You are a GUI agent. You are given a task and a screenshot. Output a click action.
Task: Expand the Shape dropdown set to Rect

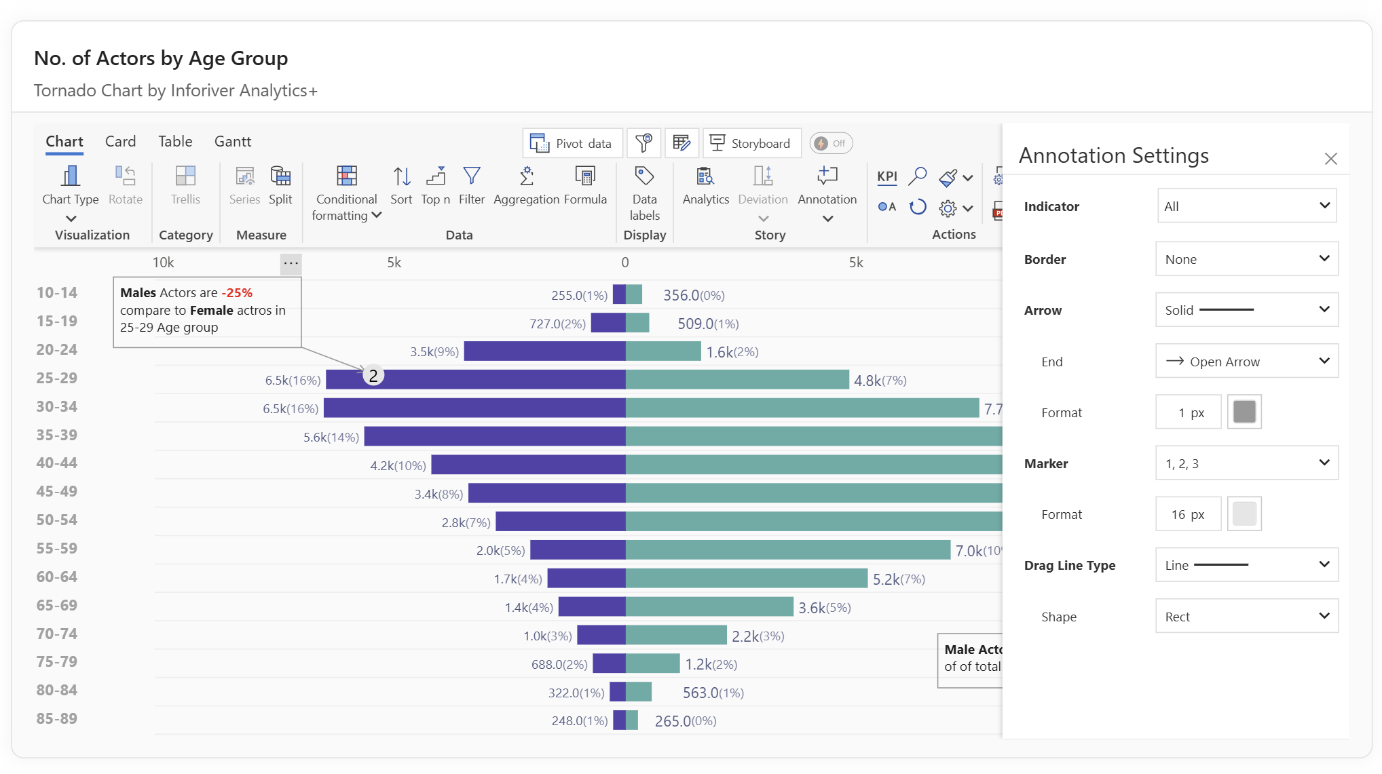pos(1246,617)
